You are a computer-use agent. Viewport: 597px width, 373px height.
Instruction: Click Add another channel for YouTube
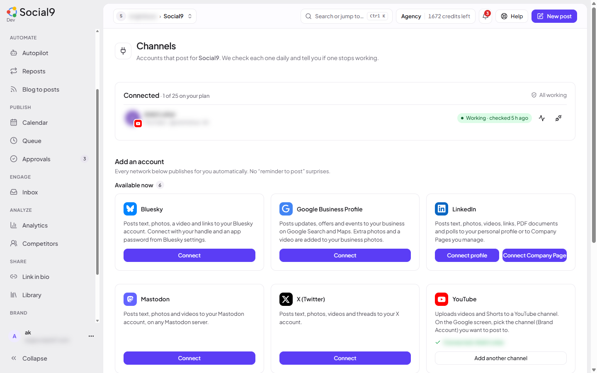(x=501, y=358)
